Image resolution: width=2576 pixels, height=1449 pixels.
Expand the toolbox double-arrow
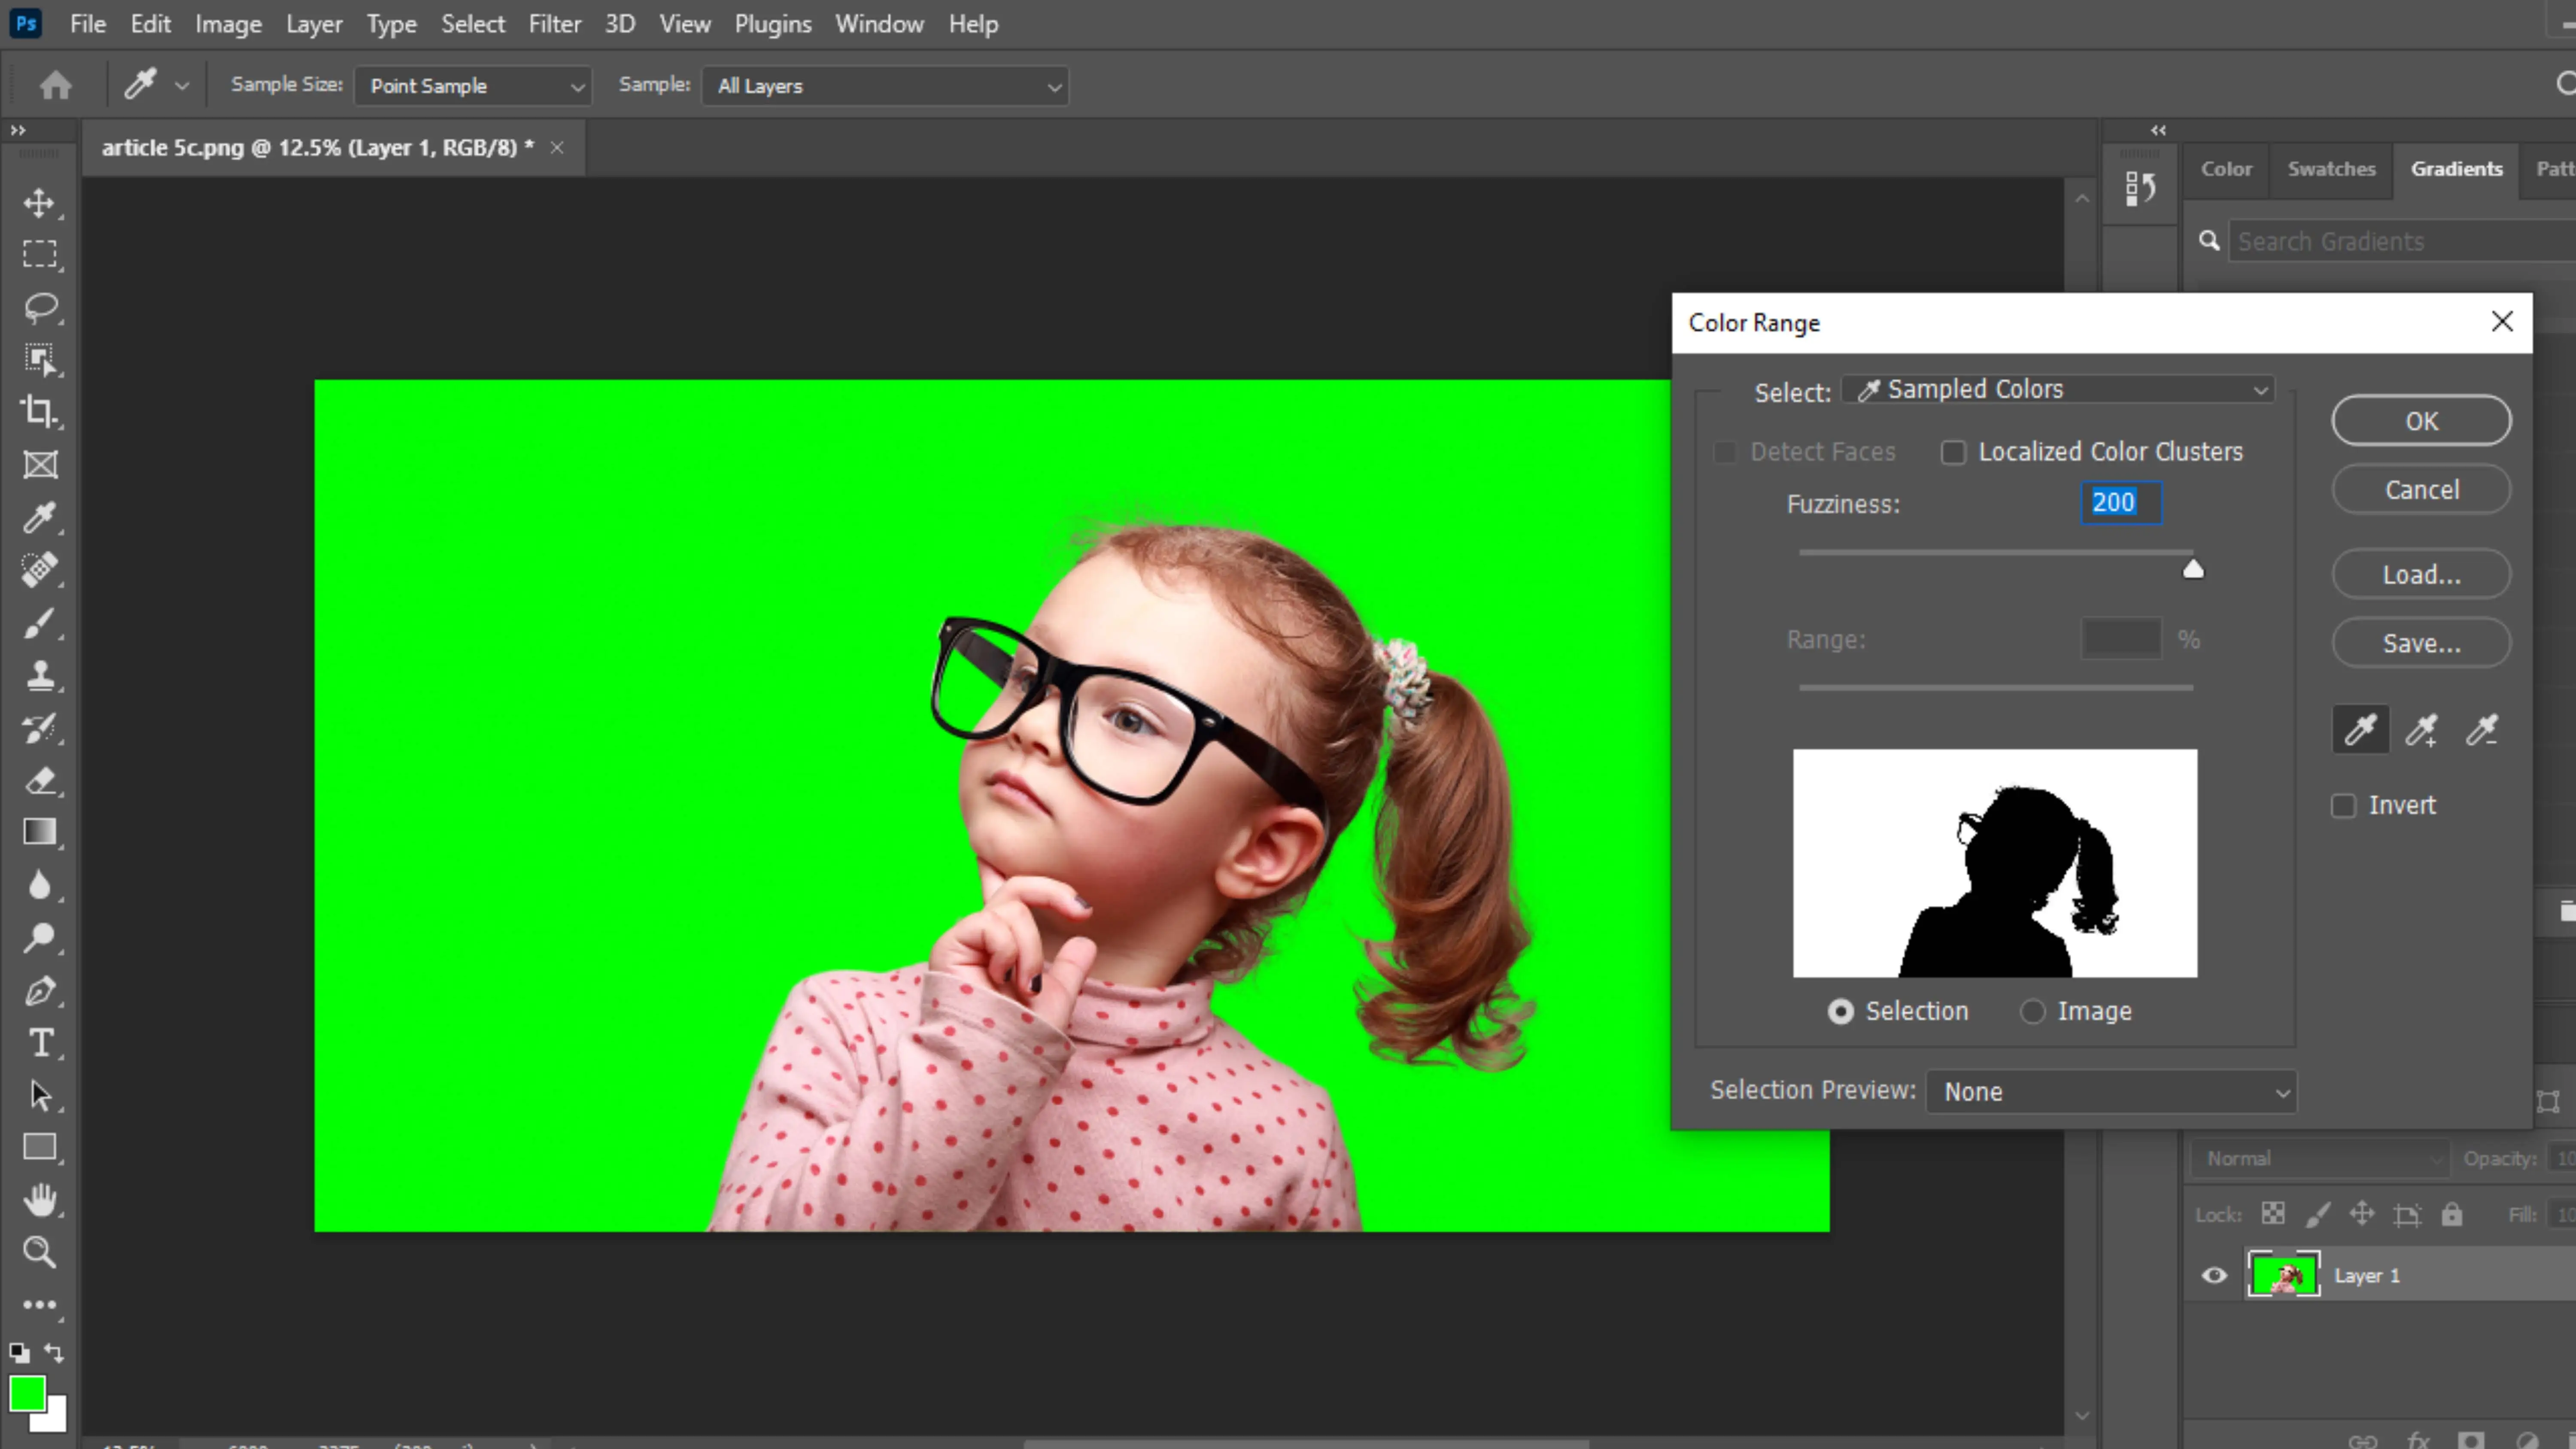18,130
